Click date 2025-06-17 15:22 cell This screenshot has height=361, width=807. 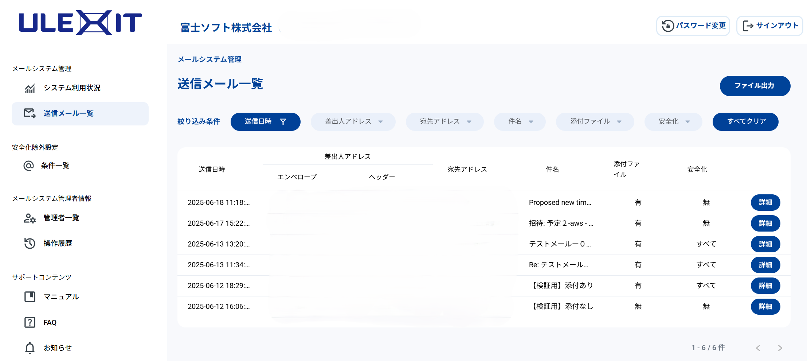coord(219,223)
